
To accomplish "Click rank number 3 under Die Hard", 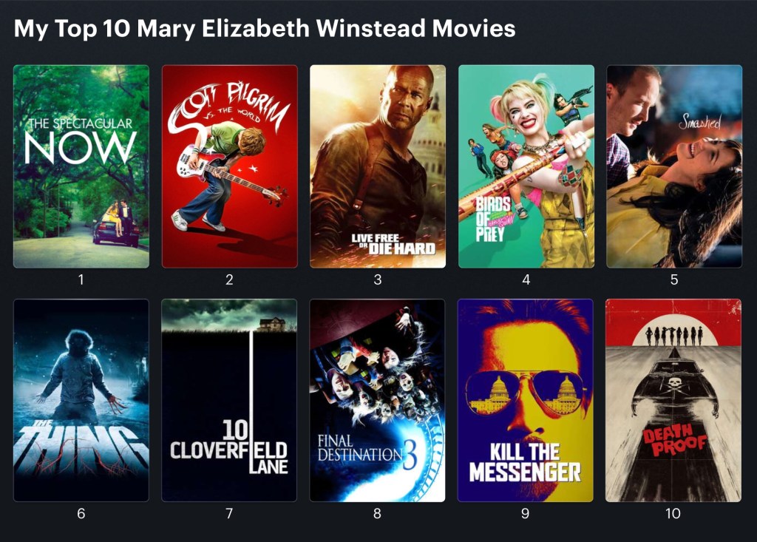I will pos(378,280).
